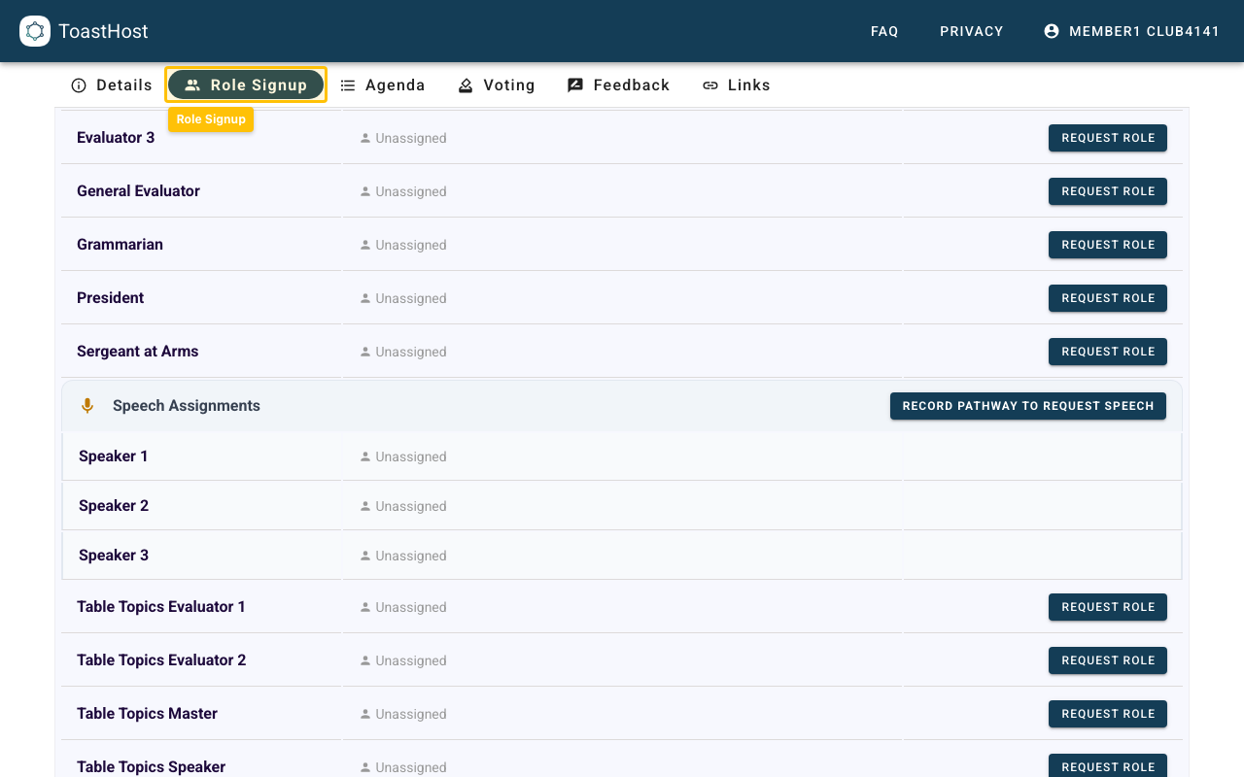Click the info icon on the Details tab
This screenshot has height=777, width=1244.
click(79, 84)
